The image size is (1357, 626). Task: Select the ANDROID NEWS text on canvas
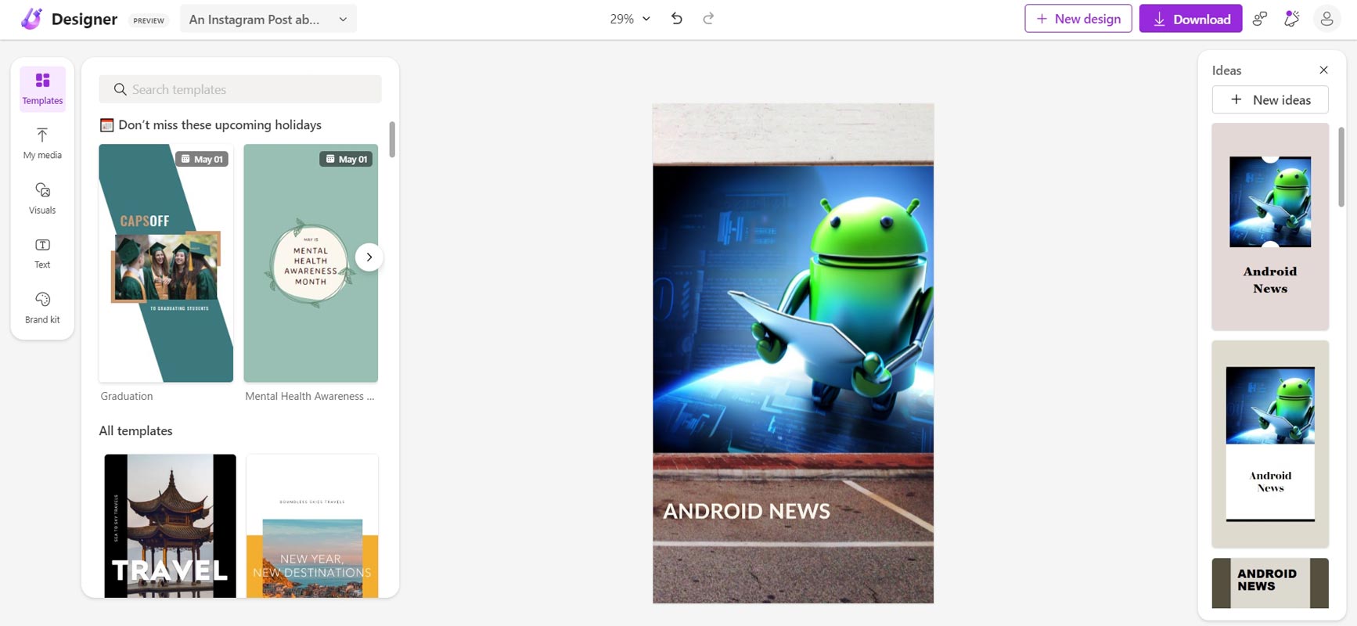(747, 511)
